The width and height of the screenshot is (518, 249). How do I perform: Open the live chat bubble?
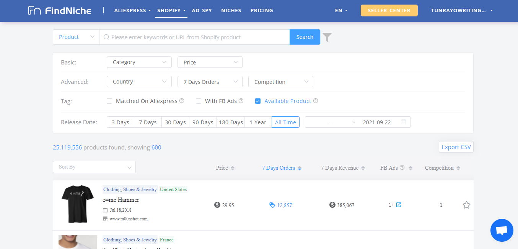pyautogui.click(x=502, y=230)
